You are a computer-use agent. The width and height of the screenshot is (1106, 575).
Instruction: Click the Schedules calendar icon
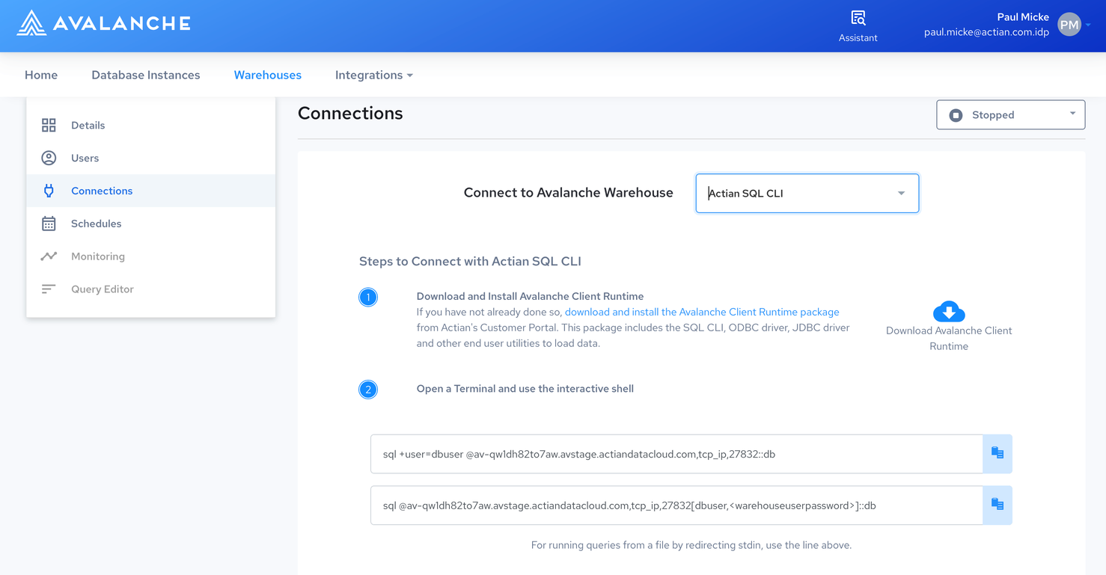pos(49,224)
